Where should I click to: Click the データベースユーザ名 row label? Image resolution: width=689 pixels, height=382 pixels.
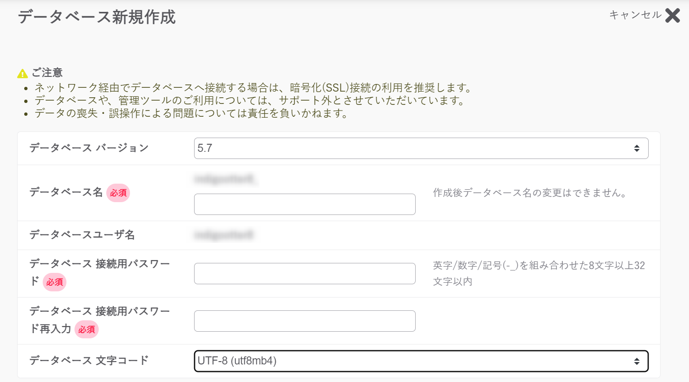(x=82, y=235)
